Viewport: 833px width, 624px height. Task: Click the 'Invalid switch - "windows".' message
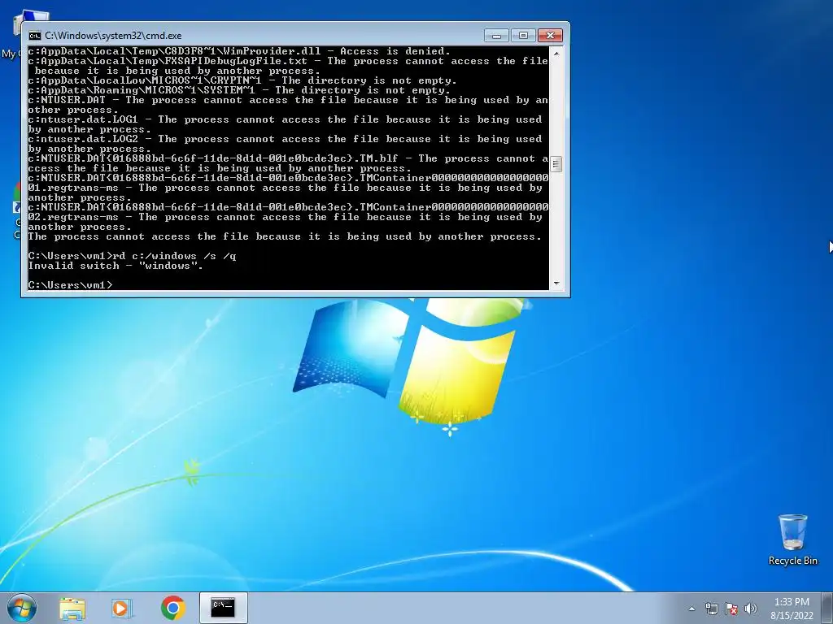coord(116,266)
